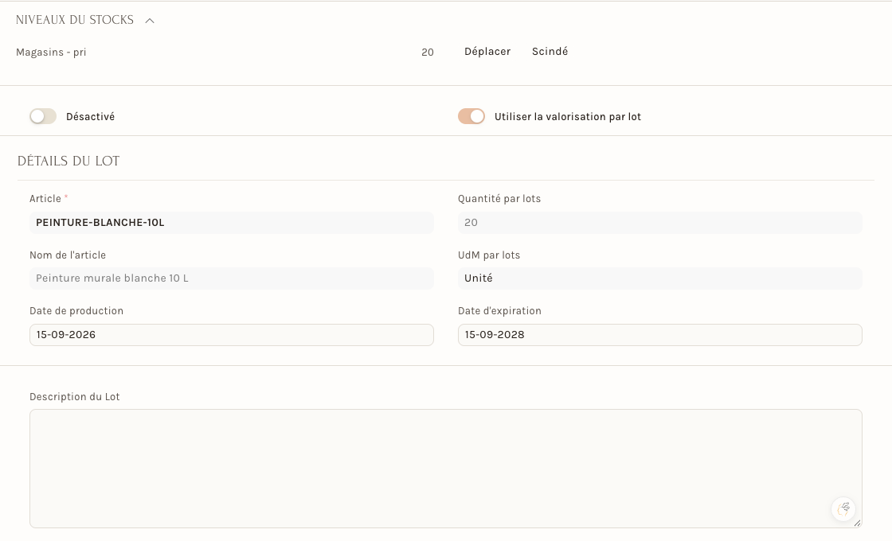Disable Utiliser la valorisation par lot switch
Image resolution: width=892 pixels, height=541 pixels.
coord(471,116)
